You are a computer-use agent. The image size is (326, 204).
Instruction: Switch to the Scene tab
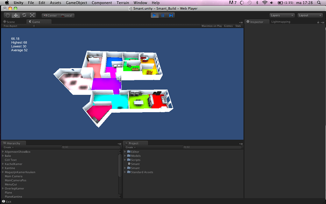tap(11, 22)
